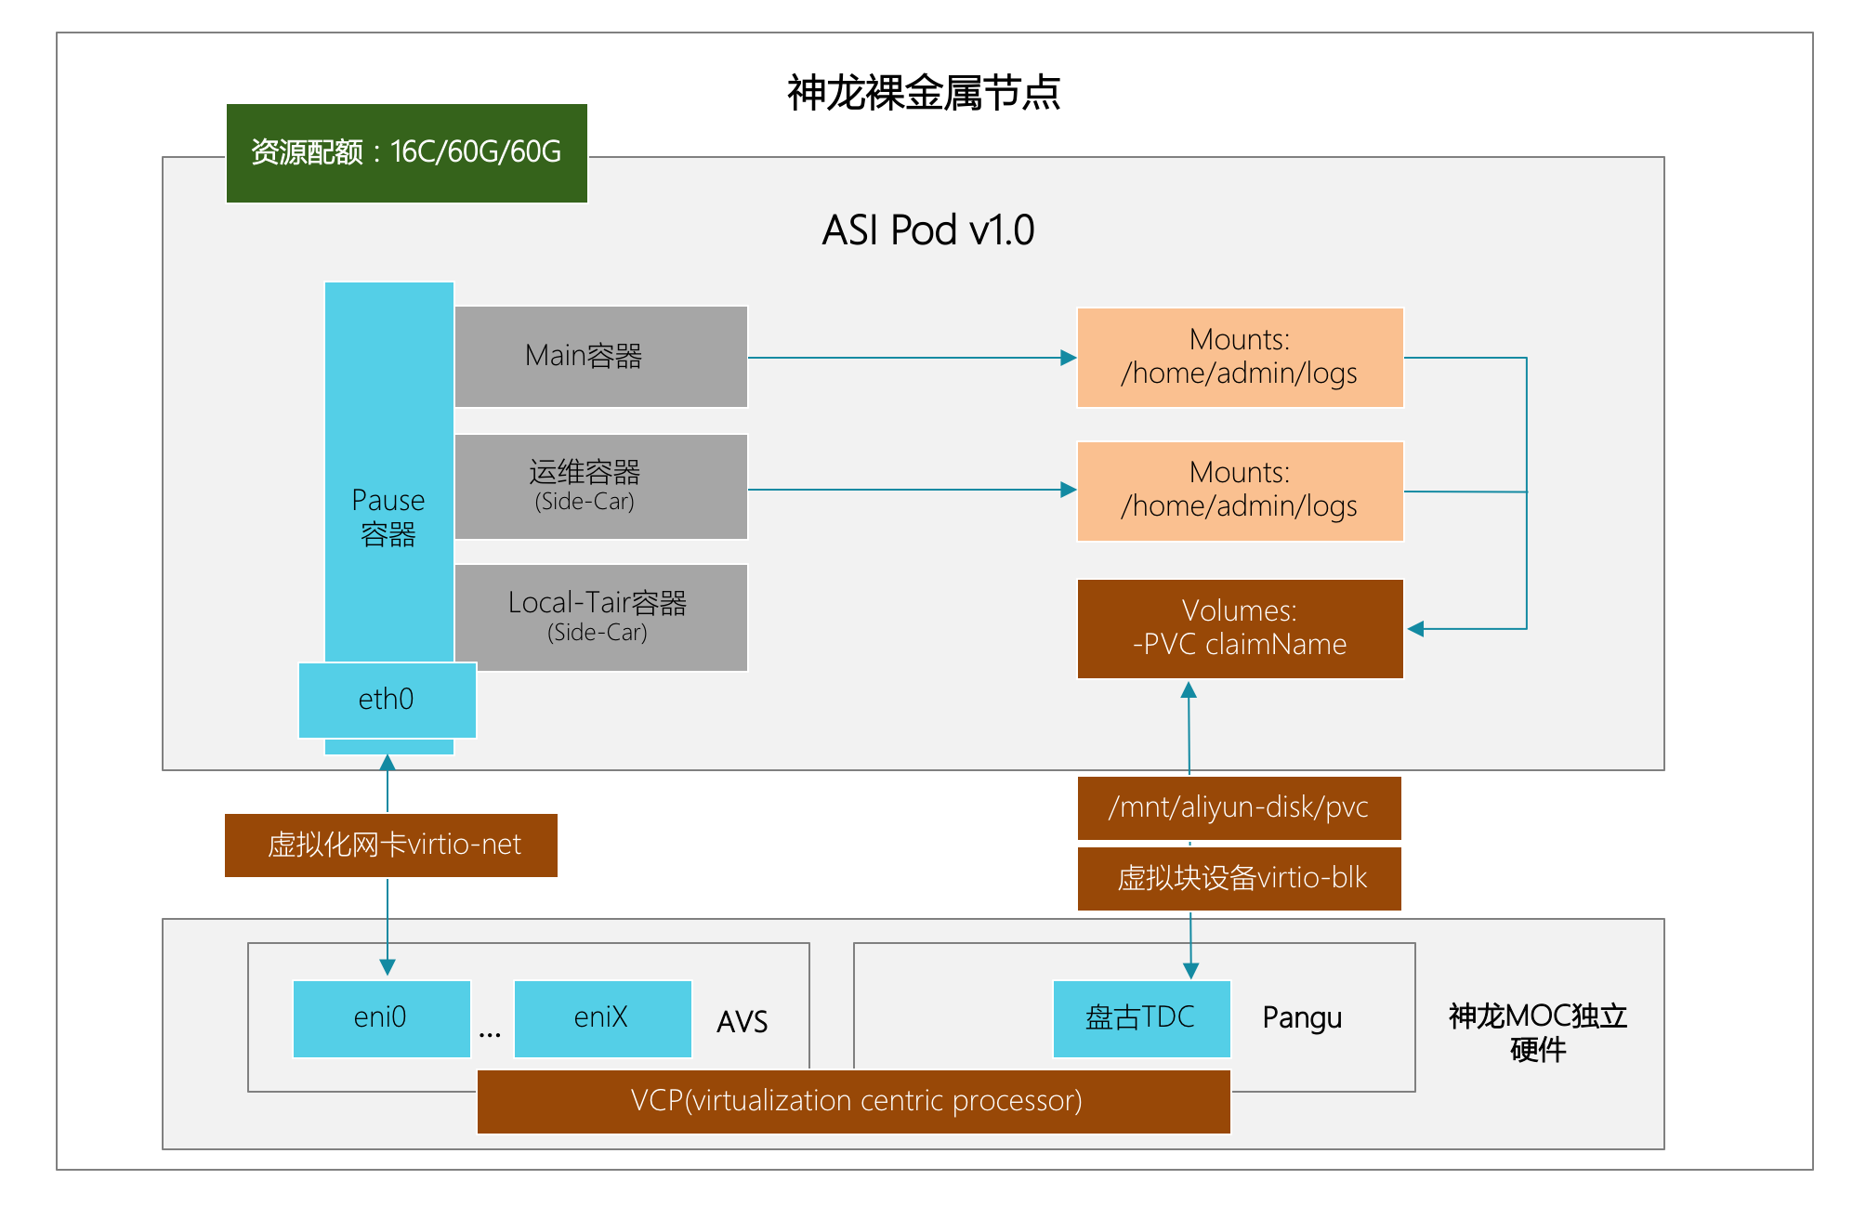Click the eniX box
This screenshot has height=1206, width=1853.
pyautogui.click(x=602, y=1018)
